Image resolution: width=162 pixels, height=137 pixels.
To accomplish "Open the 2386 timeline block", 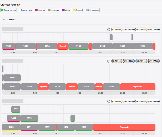I will (112, 87).
